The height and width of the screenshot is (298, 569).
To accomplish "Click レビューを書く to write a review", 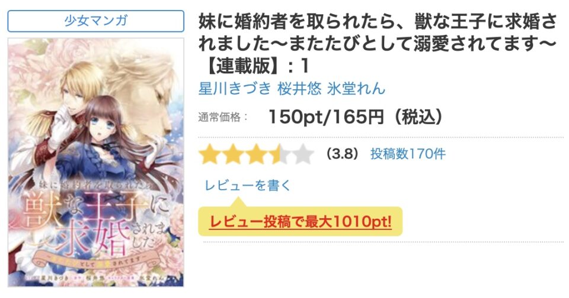I will click(248, 185).
